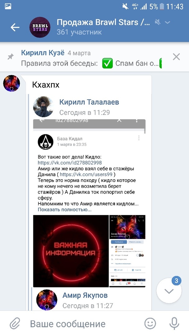Open the vk.com/users99 link

(x=86, y=175)
